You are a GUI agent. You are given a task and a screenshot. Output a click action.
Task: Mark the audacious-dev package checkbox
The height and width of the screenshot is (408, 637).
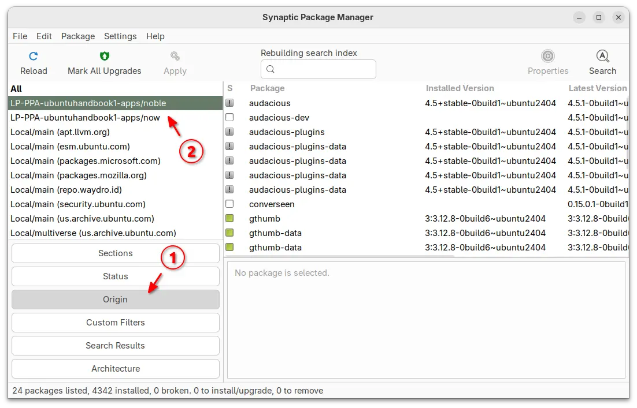229,118
